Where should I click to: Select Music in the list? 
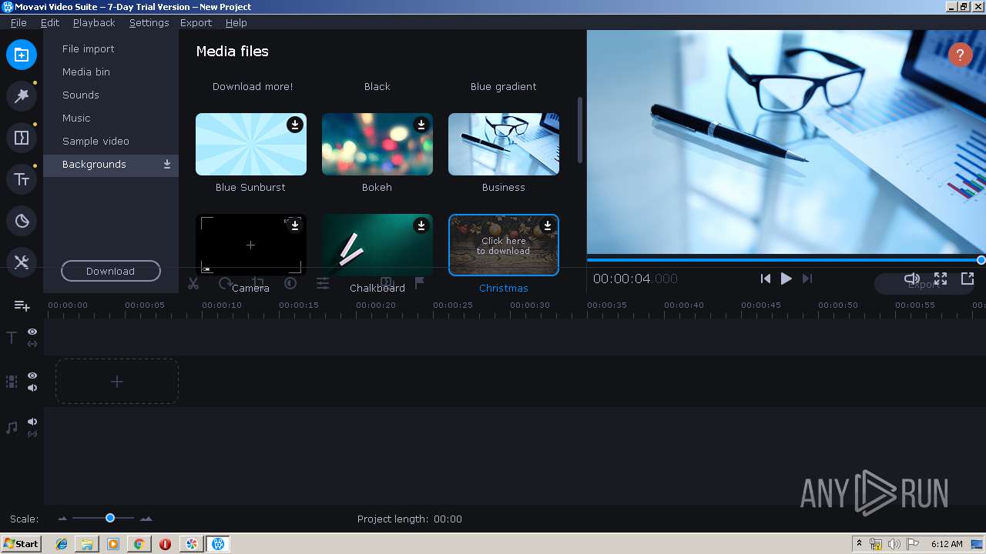click(x=111, y=118)
